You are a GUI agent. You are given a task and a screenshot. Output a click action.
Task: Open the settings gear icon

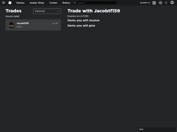[x=172, y=3]
